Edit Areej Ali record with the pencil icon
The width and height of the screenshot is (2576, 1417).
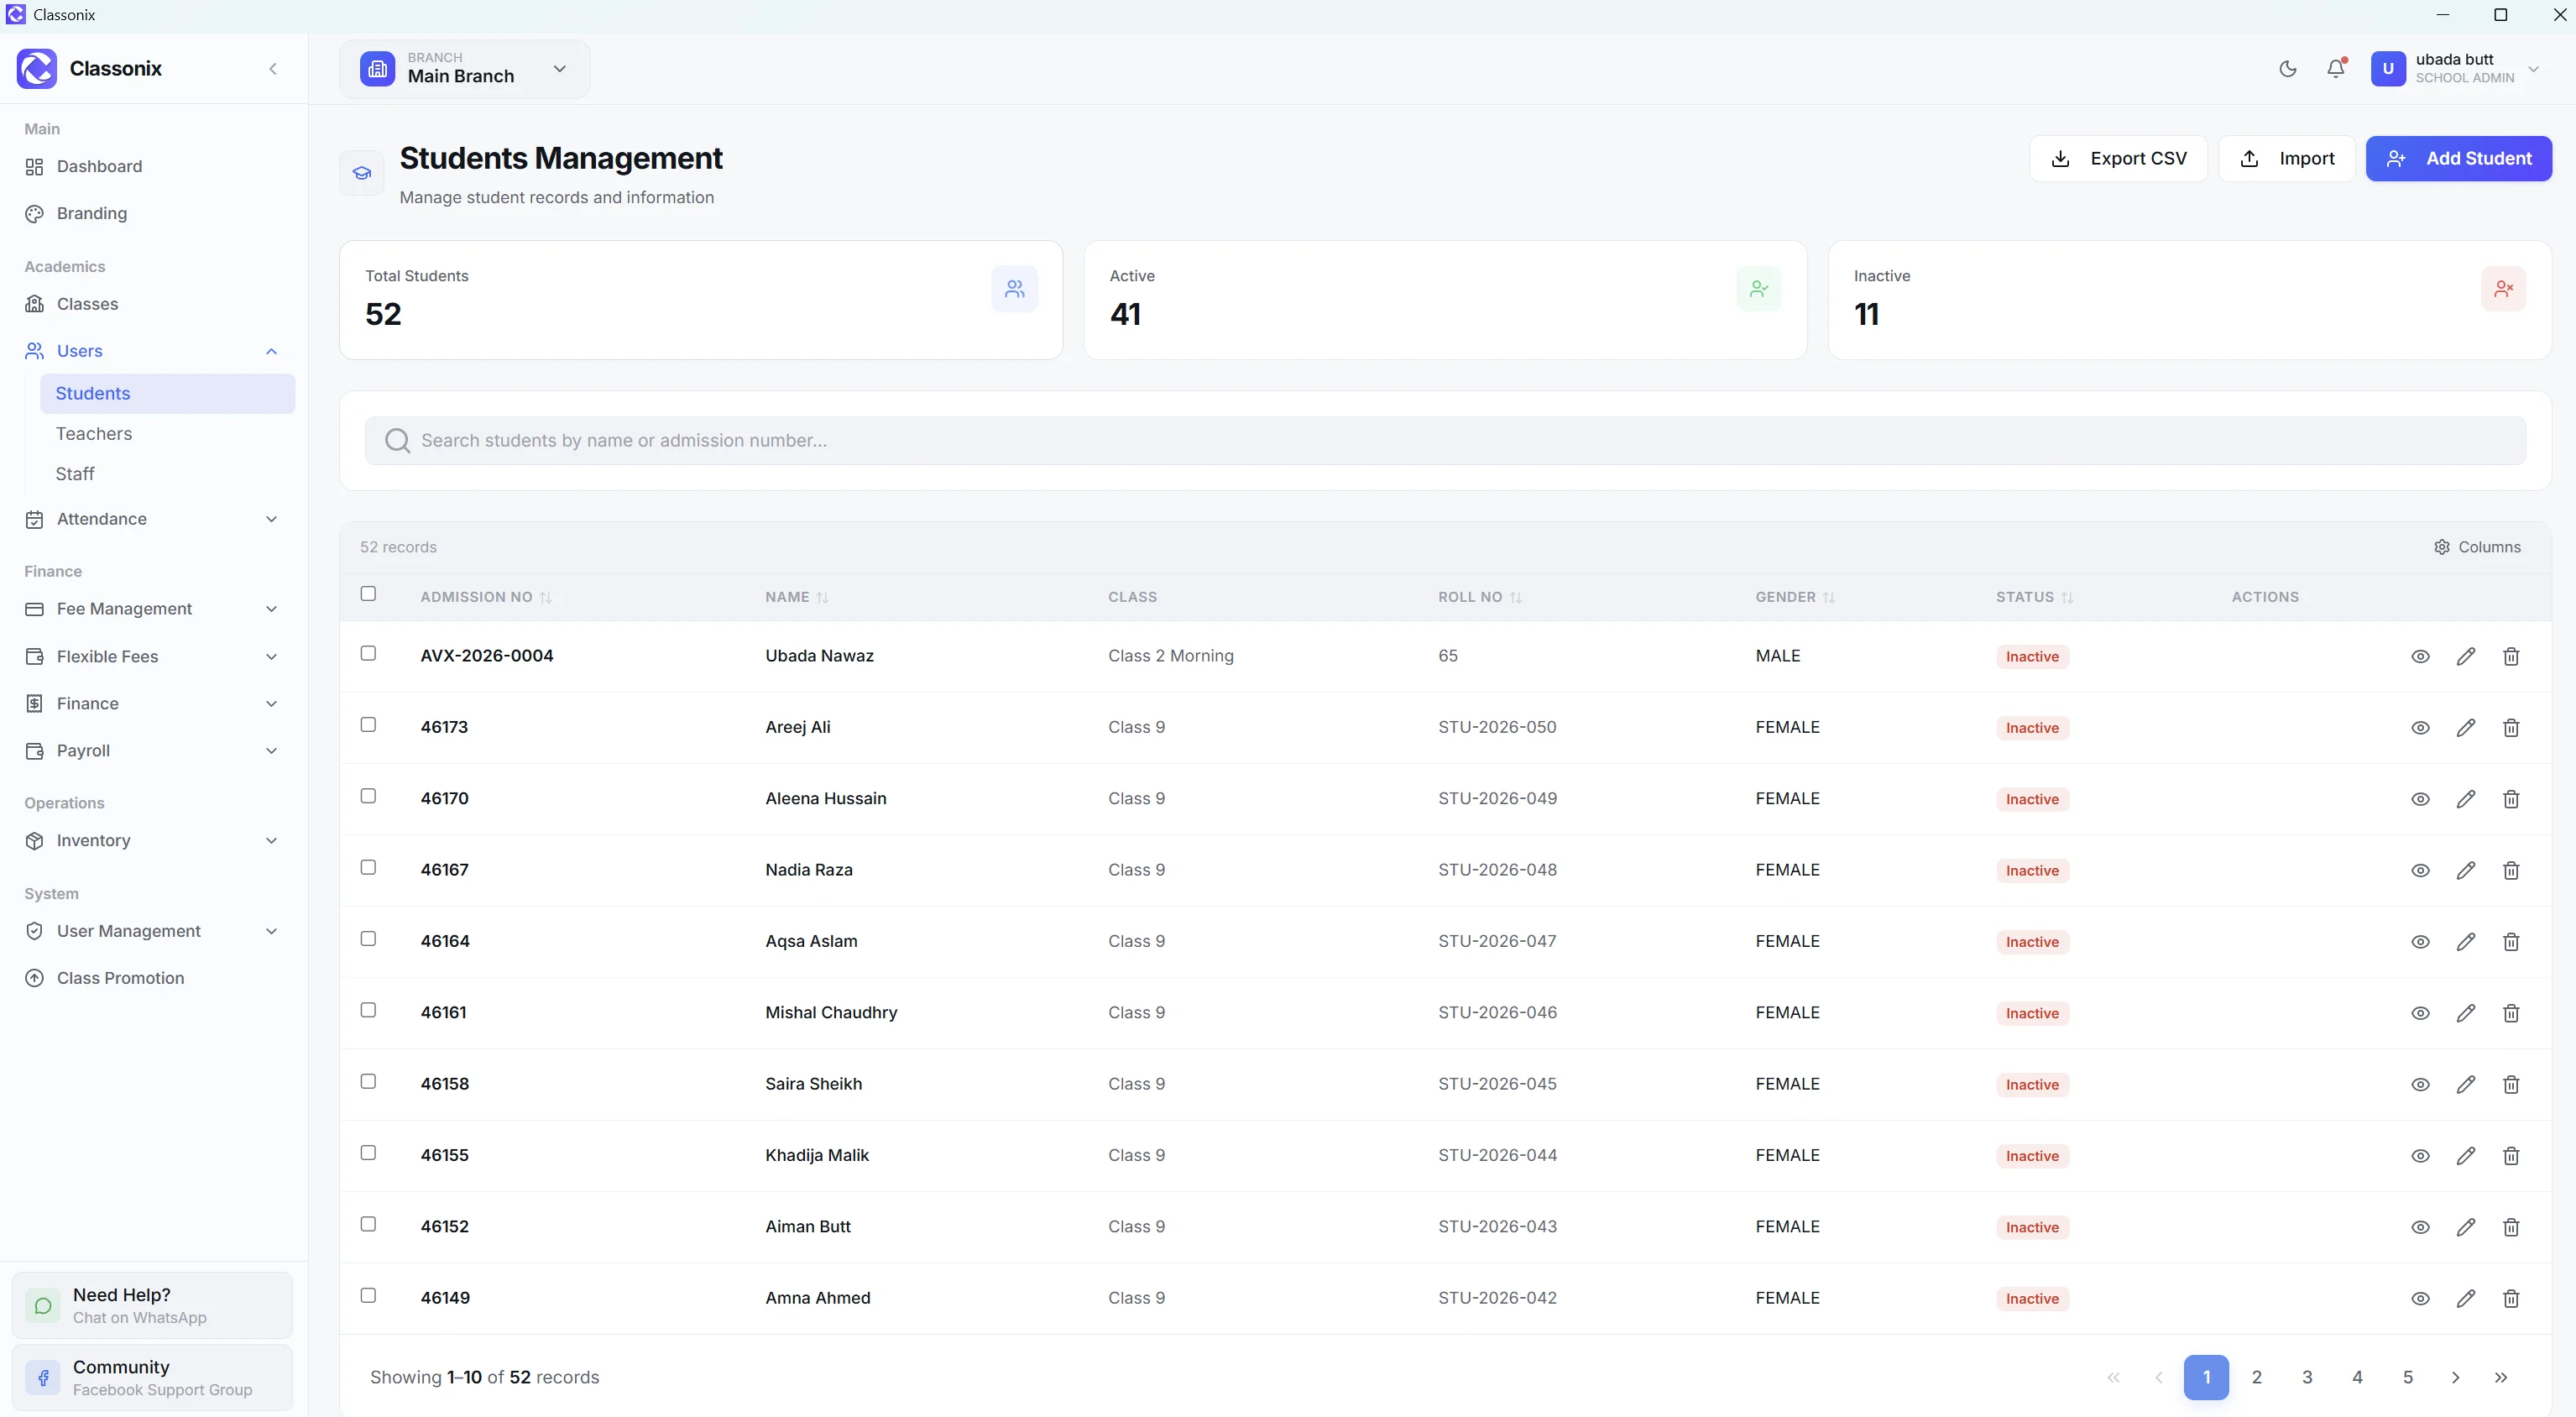click(x=2466, y=728)
